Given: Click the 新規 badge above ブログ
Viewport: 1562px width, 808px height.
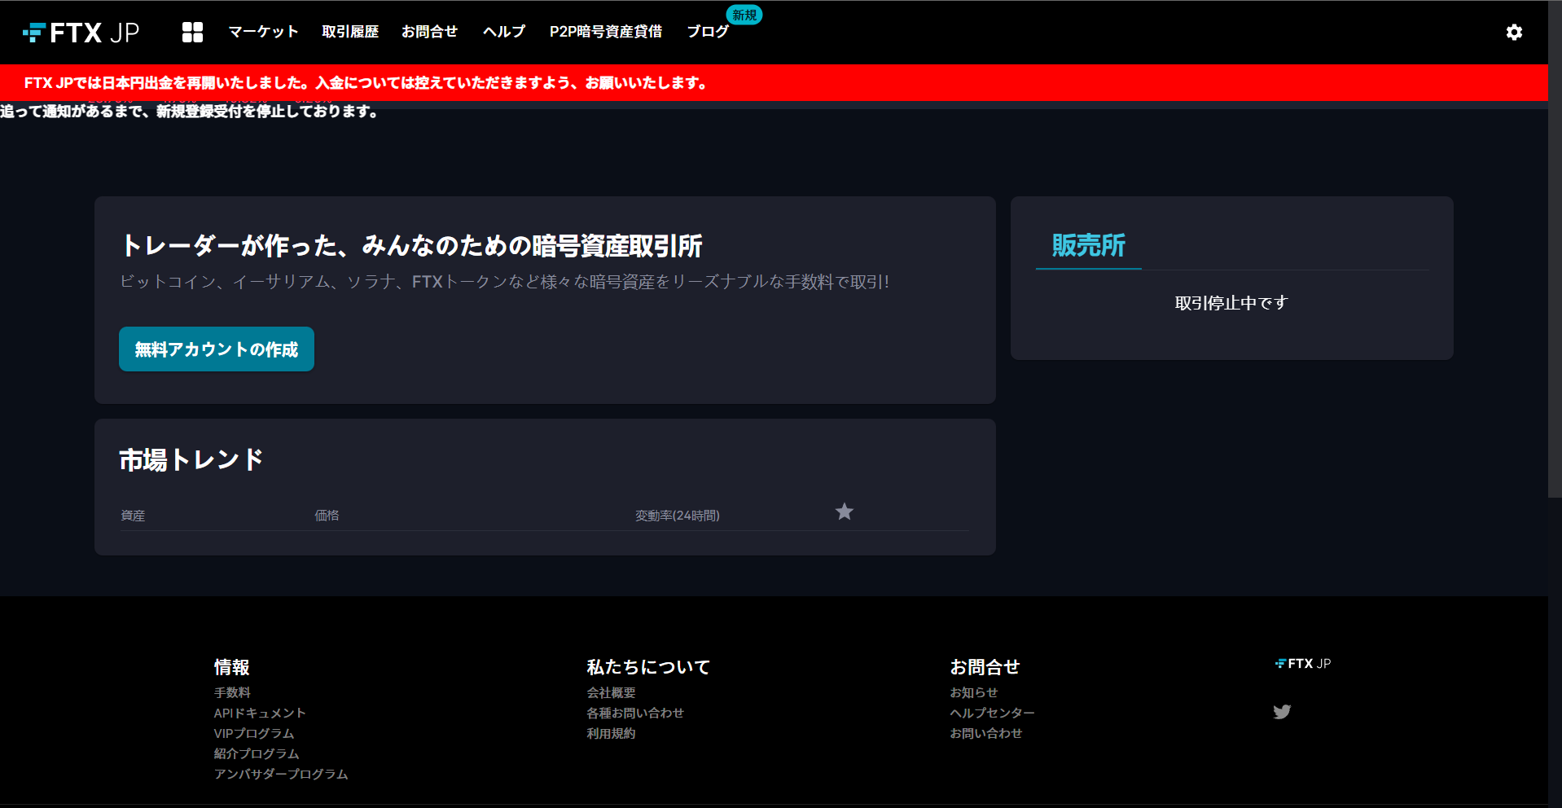Looking at the screenshot, I should [x=744, y=15].
